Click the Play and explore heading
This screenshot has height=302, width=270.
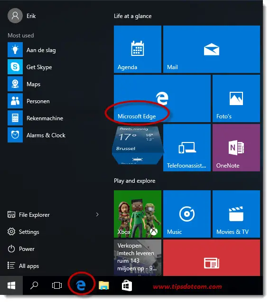pyautogui.click(x=135, y=181)
